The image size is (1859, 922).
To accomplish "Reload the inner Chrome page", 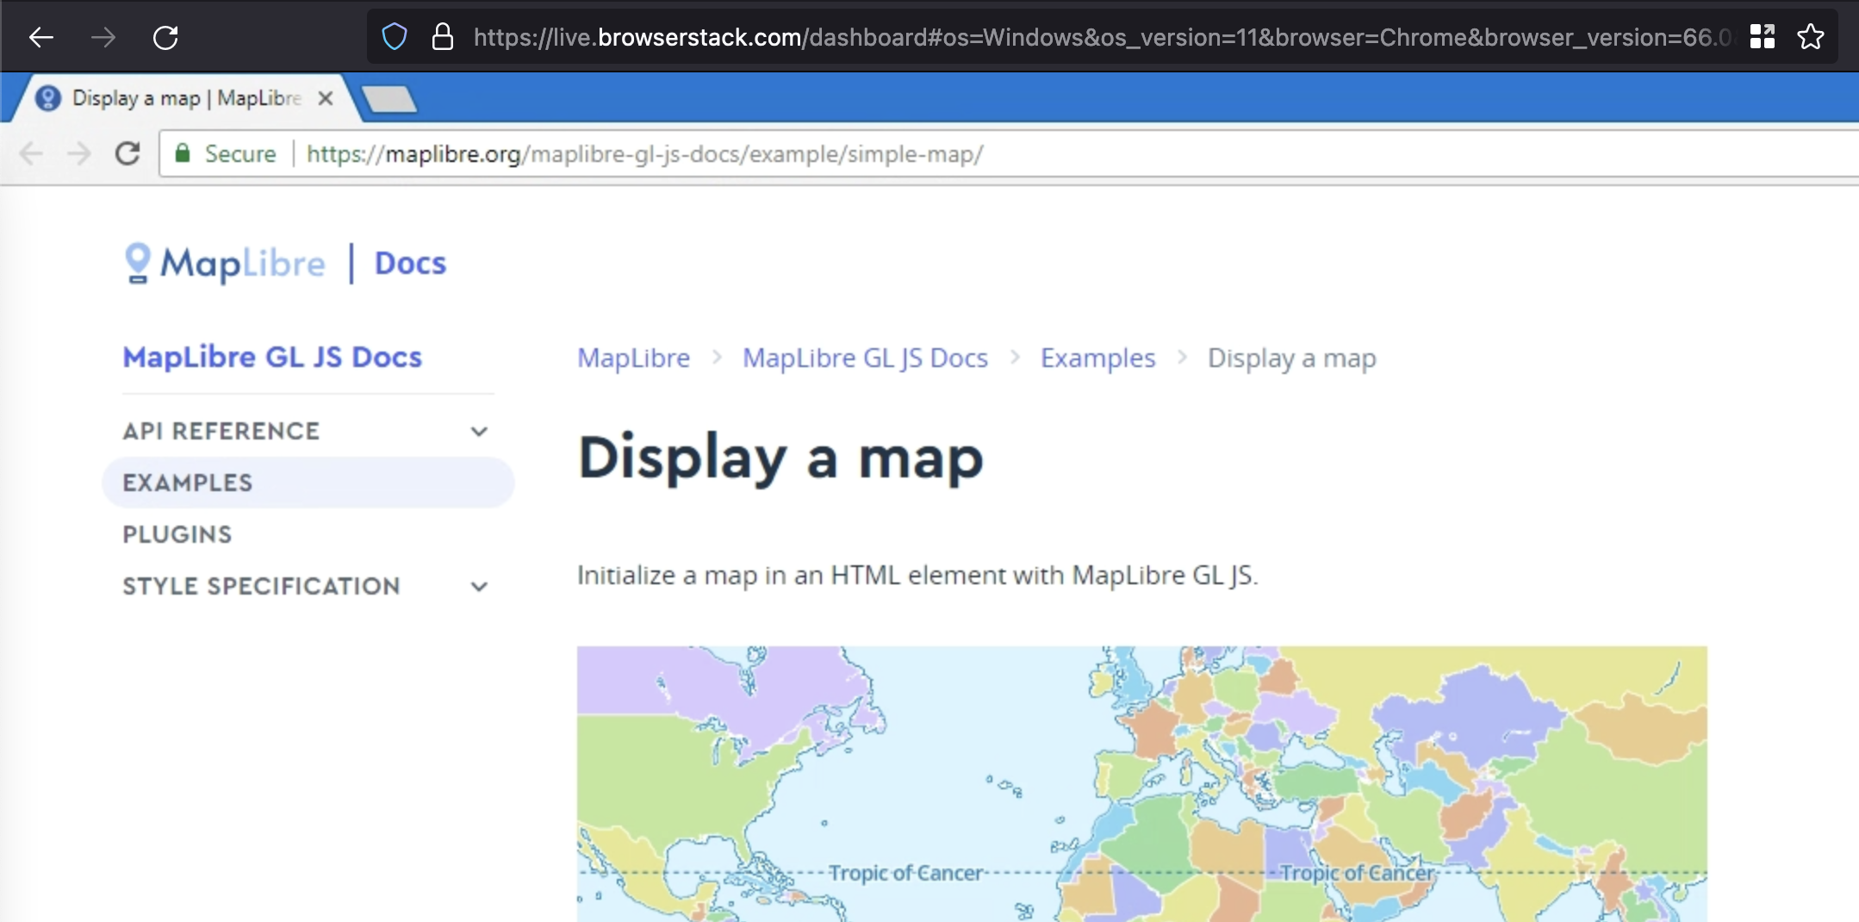I will pyautogui.click(x=127, y=153).
